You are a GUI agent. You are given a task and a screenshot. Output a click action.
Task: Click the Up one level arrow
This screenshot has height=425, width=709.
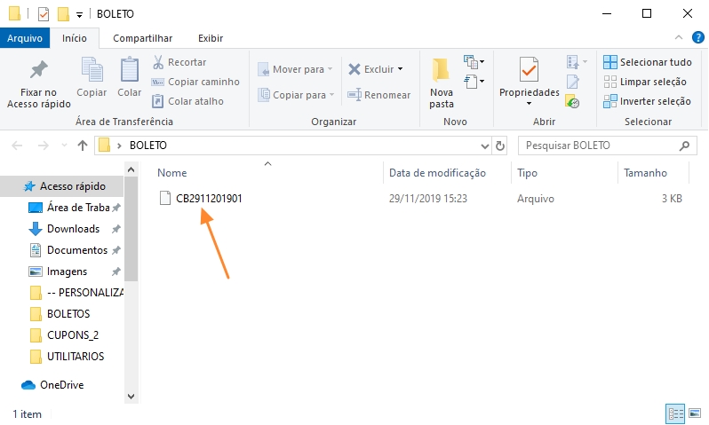pyautogui.click(x=83, y=146)
